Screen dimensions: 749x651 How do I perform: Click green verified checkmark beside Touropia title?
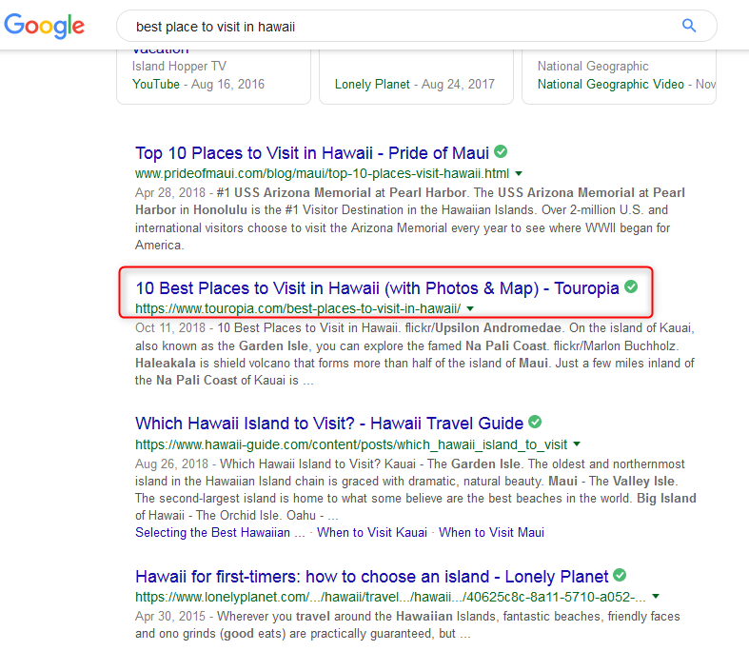tap(631, 286)
